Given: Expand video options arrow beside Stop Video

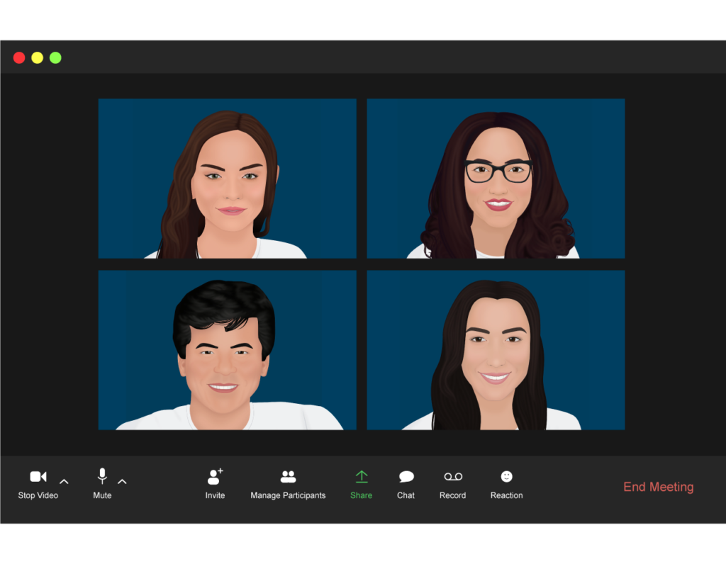Looking at the screenshot, I should tap(64, 482).
